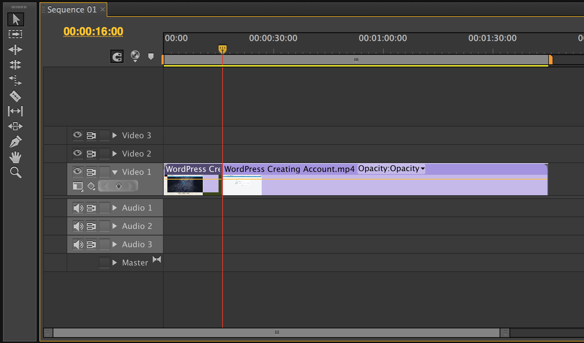Collapse the Video 1 track
This screenshot has height=343, width=584.
click(x=115, y=172)
